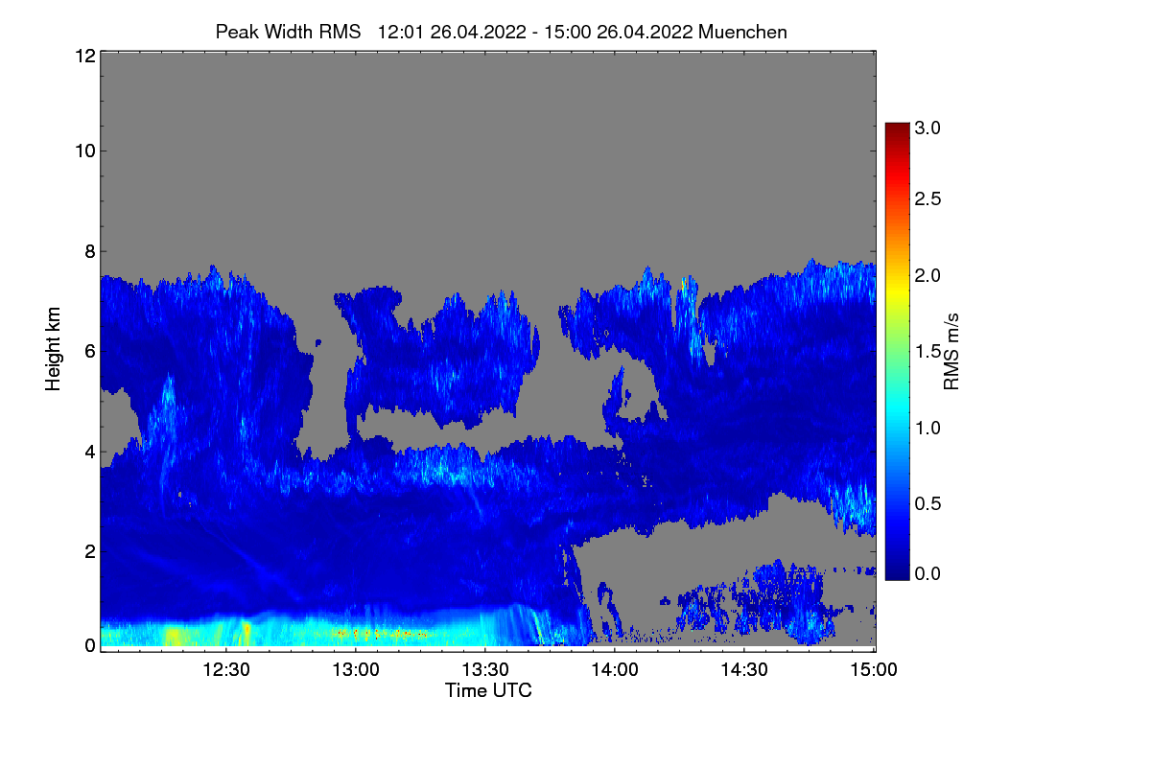The image size is (1151, 767).
Task: Click the height tick label '10'
Action: tap(83, 151)
